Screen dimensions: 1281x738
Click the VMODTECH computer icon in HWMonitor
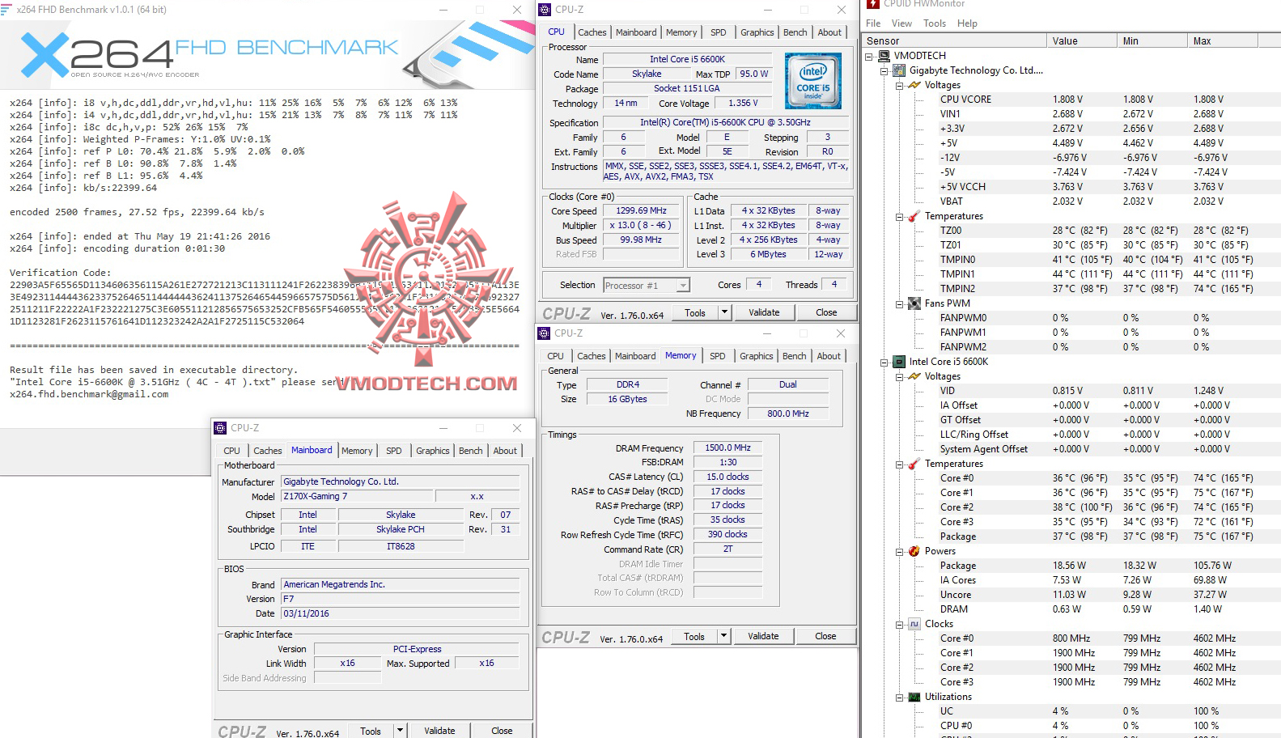(884, 56)
